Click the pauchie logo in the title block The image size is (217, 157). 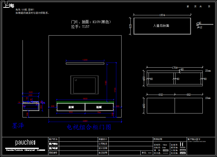click(x=25, y=143)
